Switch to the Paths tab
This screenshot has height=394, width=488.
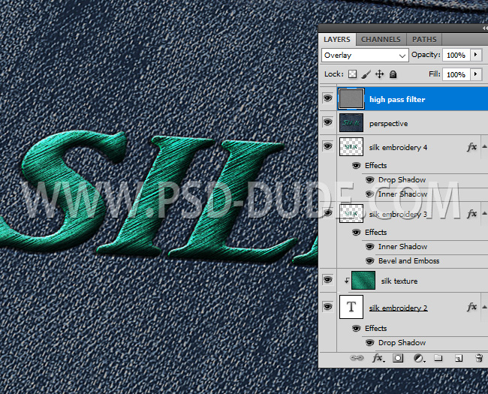tap(424, 39)
